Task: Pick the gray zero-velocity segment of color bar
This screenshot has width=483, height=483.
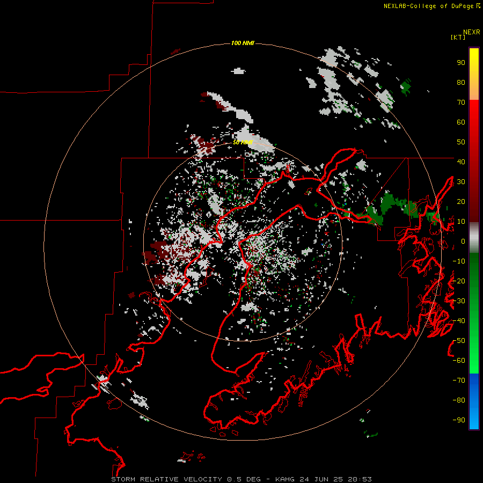Action: 474,238
